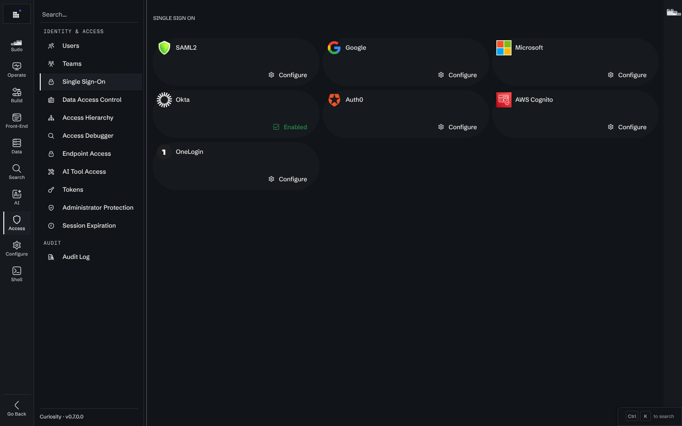Open the Operate section

click(x=17, y=70)
